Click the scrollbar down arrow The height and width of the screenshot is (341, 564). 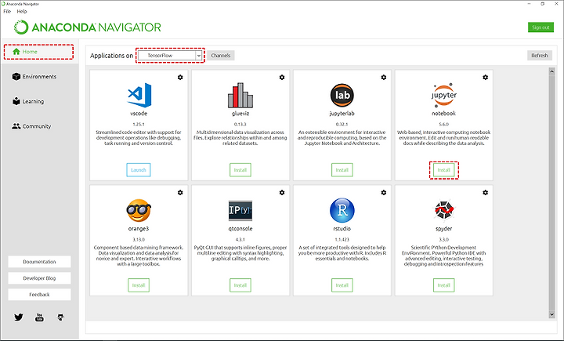(551, 314)
